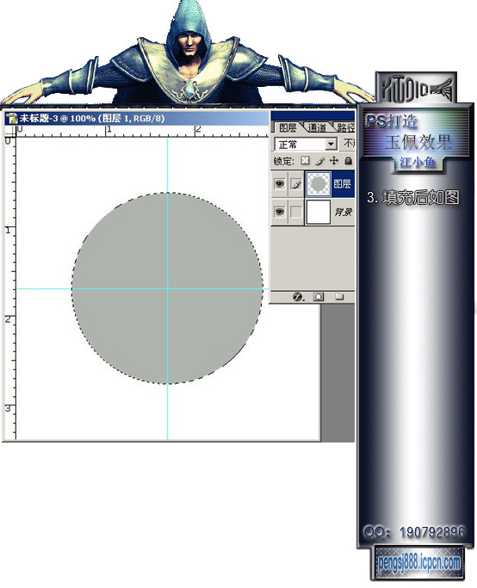Hide the 背景 layer with its eye icon
The width and height of the screenshot is (477, 588).
tap(279, 212)
